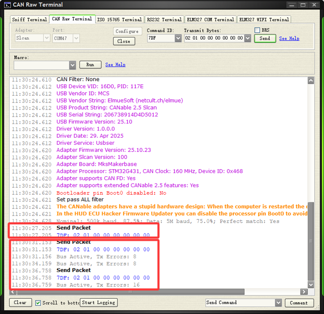324x314 pixels.
Task: Open the ELM327 COM Terminal tab
Action: pyautogui.click(x=211, y=19)
